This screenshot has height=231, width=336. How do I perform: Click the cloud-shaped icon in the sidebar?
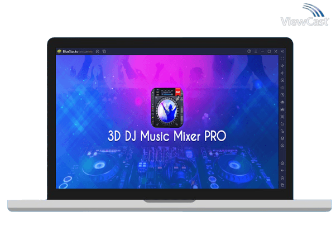[282, 102]
